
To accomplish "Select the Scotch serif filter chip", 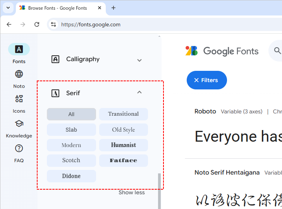I will (71, 161).
